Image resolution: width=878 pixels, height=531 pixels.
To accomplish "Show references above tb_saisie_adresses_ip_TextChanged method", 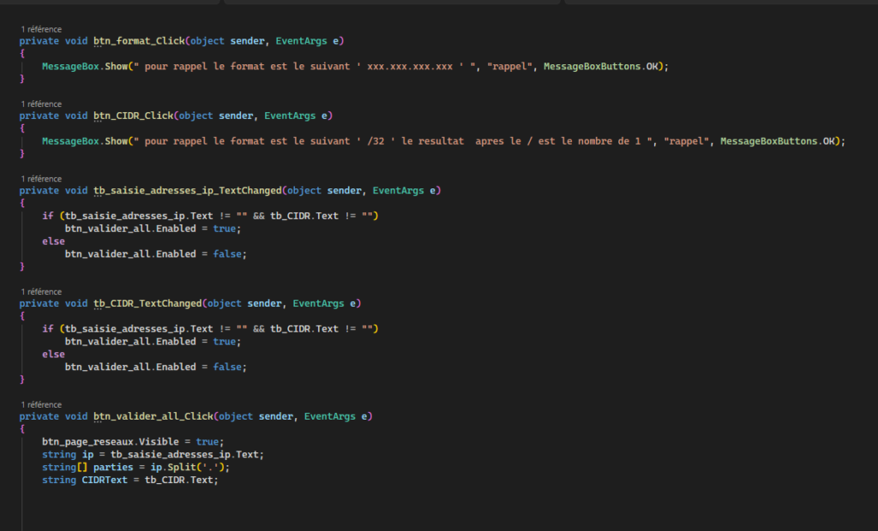I will pos(40,179).
